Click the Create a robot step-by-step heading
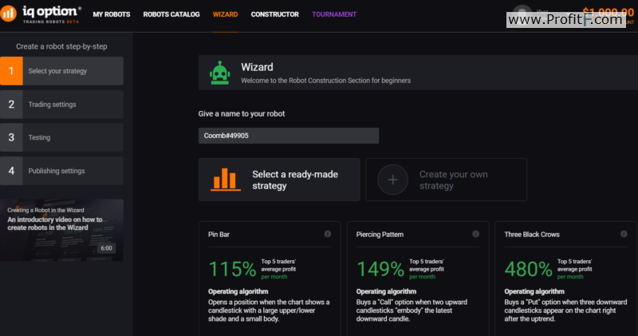The width and height of the screenshot is (638, 336). coord(61,46)
